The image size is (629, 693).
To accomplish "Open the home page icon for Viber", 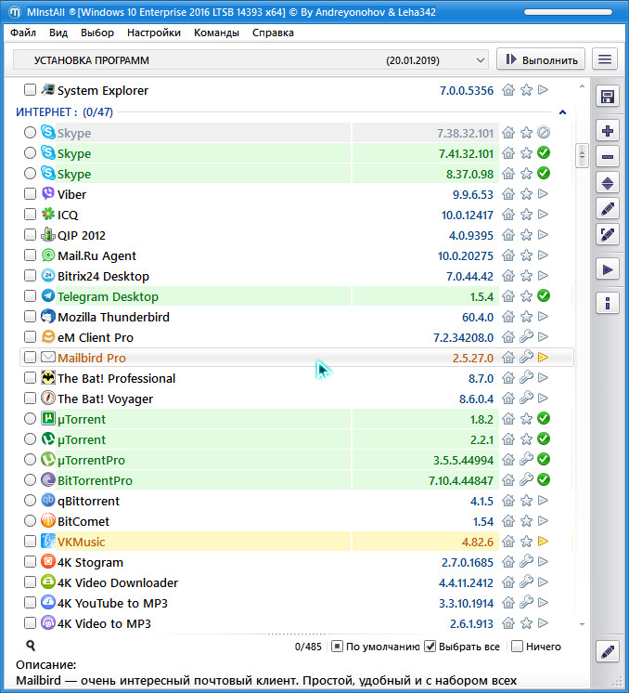I will 508,194.
